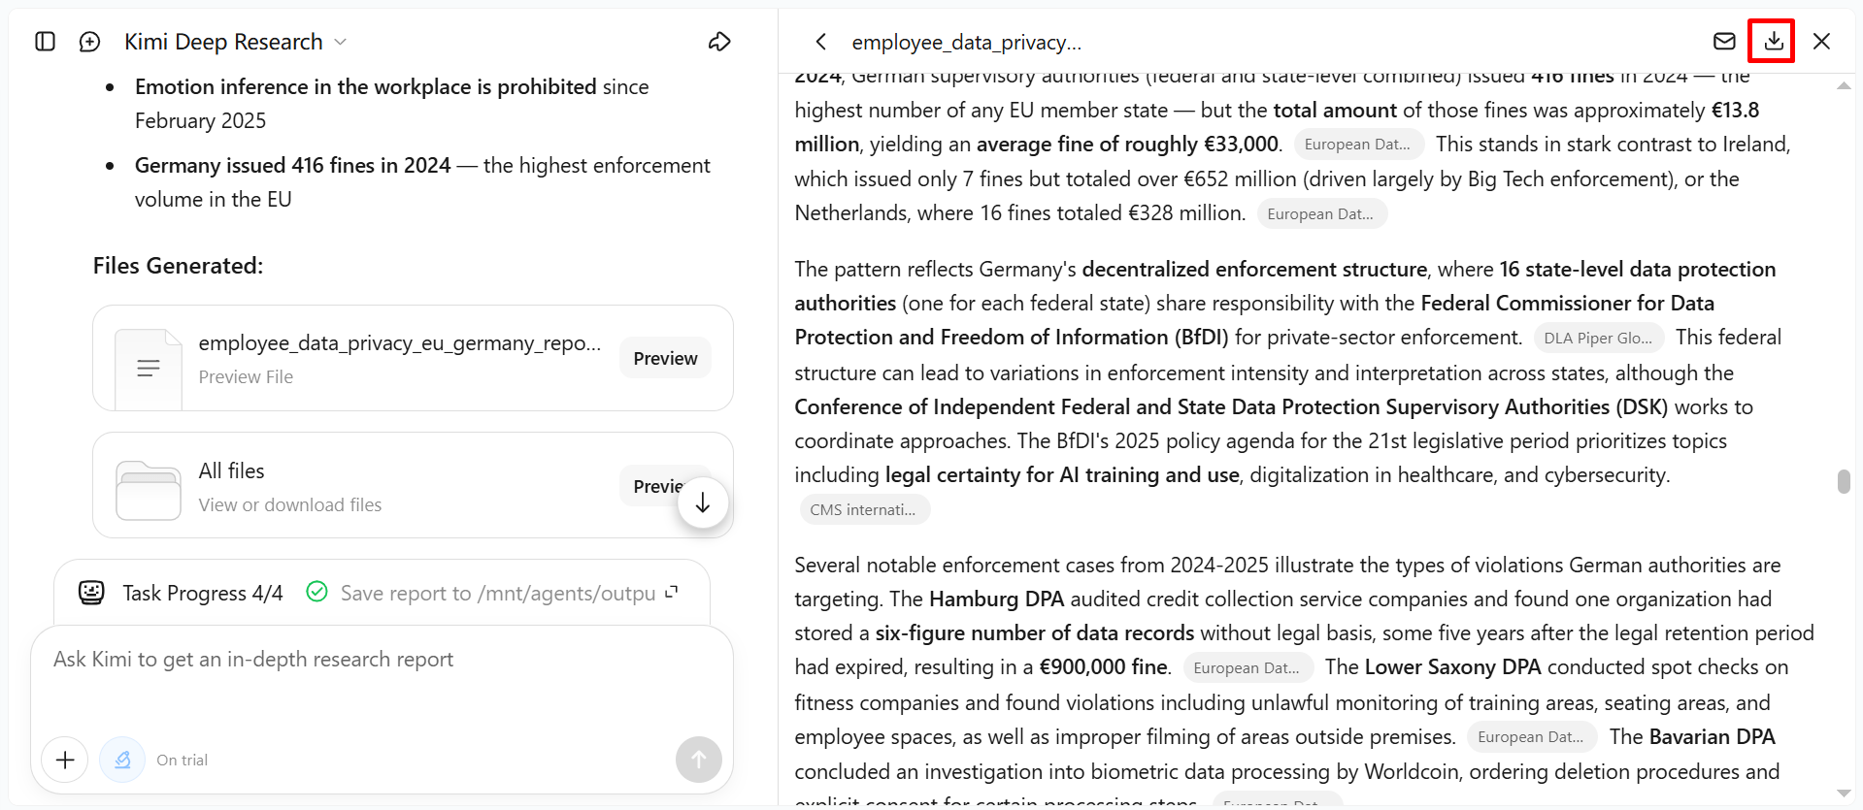
Task: Open the European Dat... citation after €33,000
Action: [x=1358, y=145]
